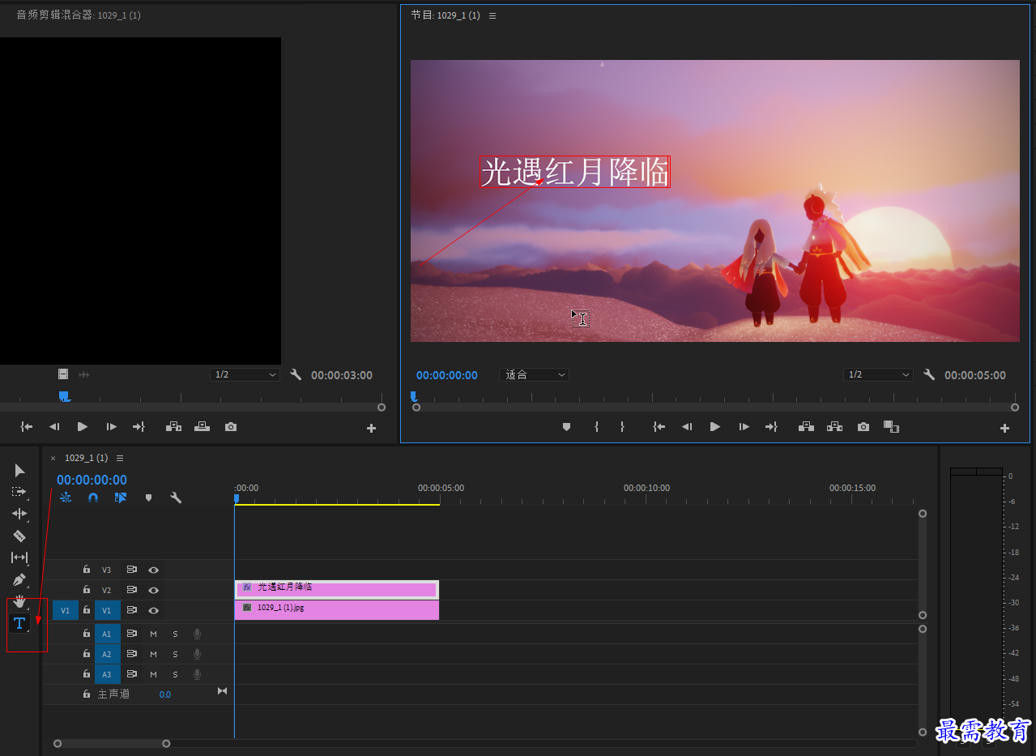Select the 音频剪辑混合器 tab
This screenshot has width=1036, height=756.
[x=79, y=15]
